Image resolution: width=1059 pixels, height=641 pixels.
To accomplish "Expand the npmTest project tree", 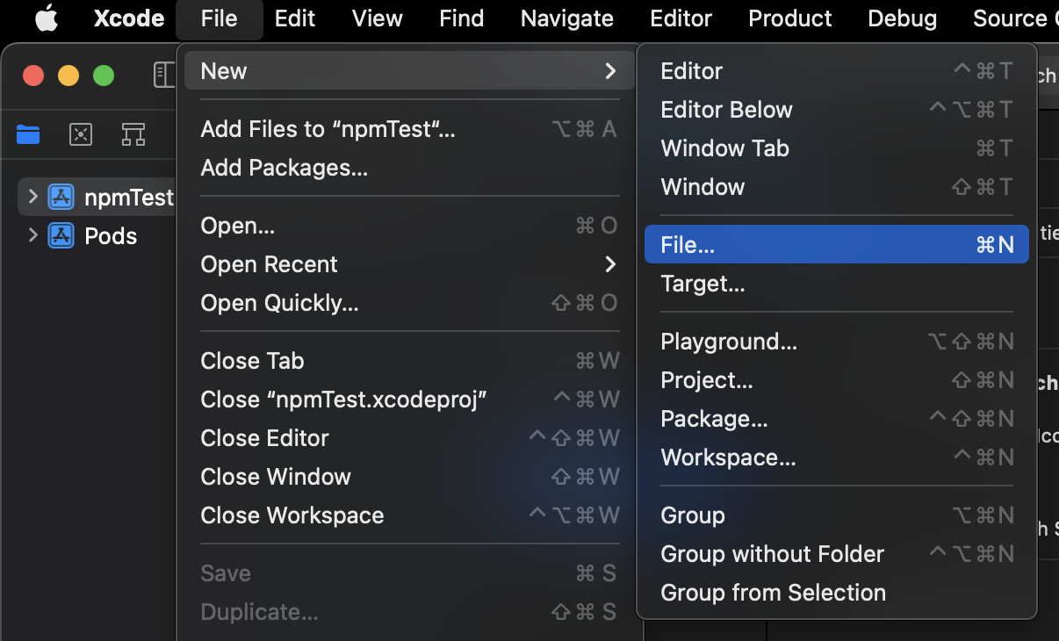I will (x=32, y=197).
